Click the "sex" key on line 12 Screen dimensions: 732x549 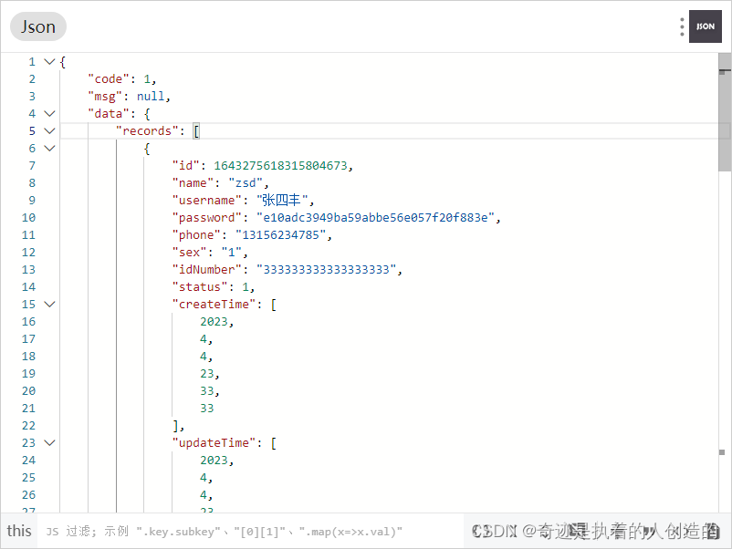click(x=190, y=253)
